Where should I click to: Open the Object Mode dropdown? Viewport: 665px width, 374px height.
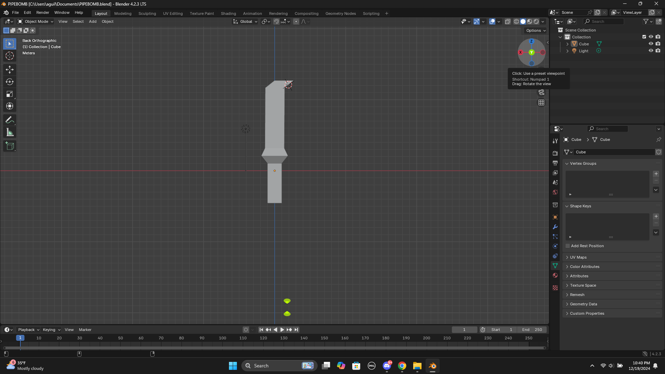(x=35, y=21)
